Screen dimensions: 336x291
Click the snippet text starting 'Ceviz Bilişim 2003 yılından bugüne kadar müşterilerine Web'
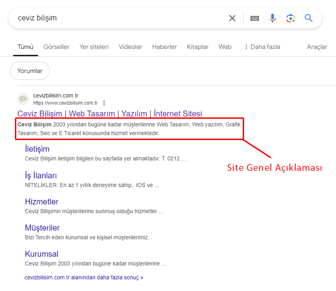click(129, 129)
